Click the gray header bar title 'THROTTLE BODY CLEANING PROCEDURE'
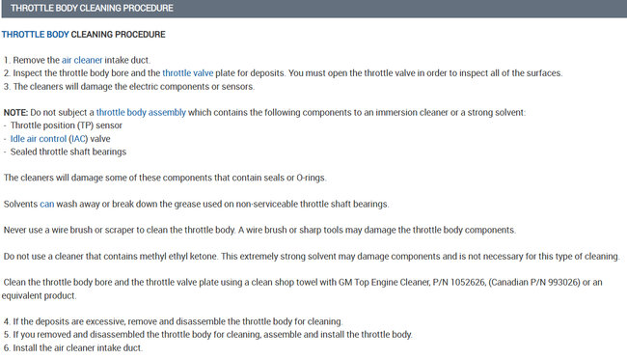 (x=92, y=8)
